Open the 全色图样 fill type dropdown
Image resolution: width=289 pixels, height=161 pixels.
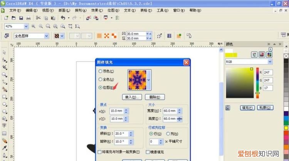[47, 36]
